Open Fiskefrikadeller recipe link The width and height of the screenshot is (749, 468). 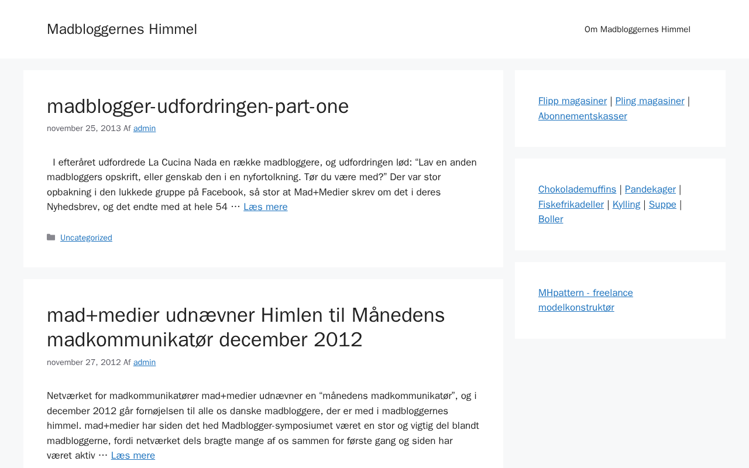click(571, 204)
